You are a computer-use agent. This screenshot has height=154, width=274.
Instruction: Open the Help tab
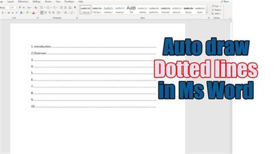pos(81,2)
